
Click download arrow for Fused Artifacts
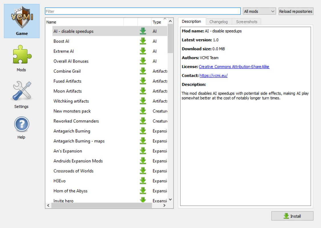143,81
